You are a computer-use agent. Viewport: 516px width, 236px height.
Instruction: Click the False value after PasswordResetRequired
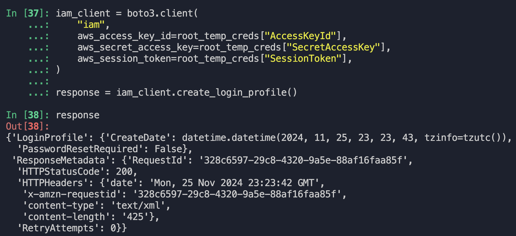[168, 149]
